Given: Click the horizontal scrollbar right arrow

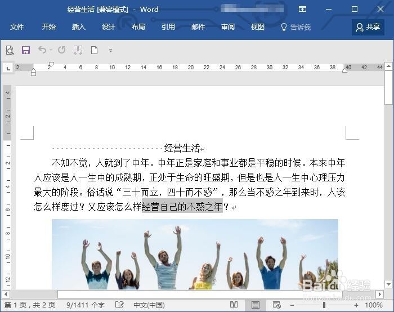Looking at the screenshot, I should pos(379,294).
